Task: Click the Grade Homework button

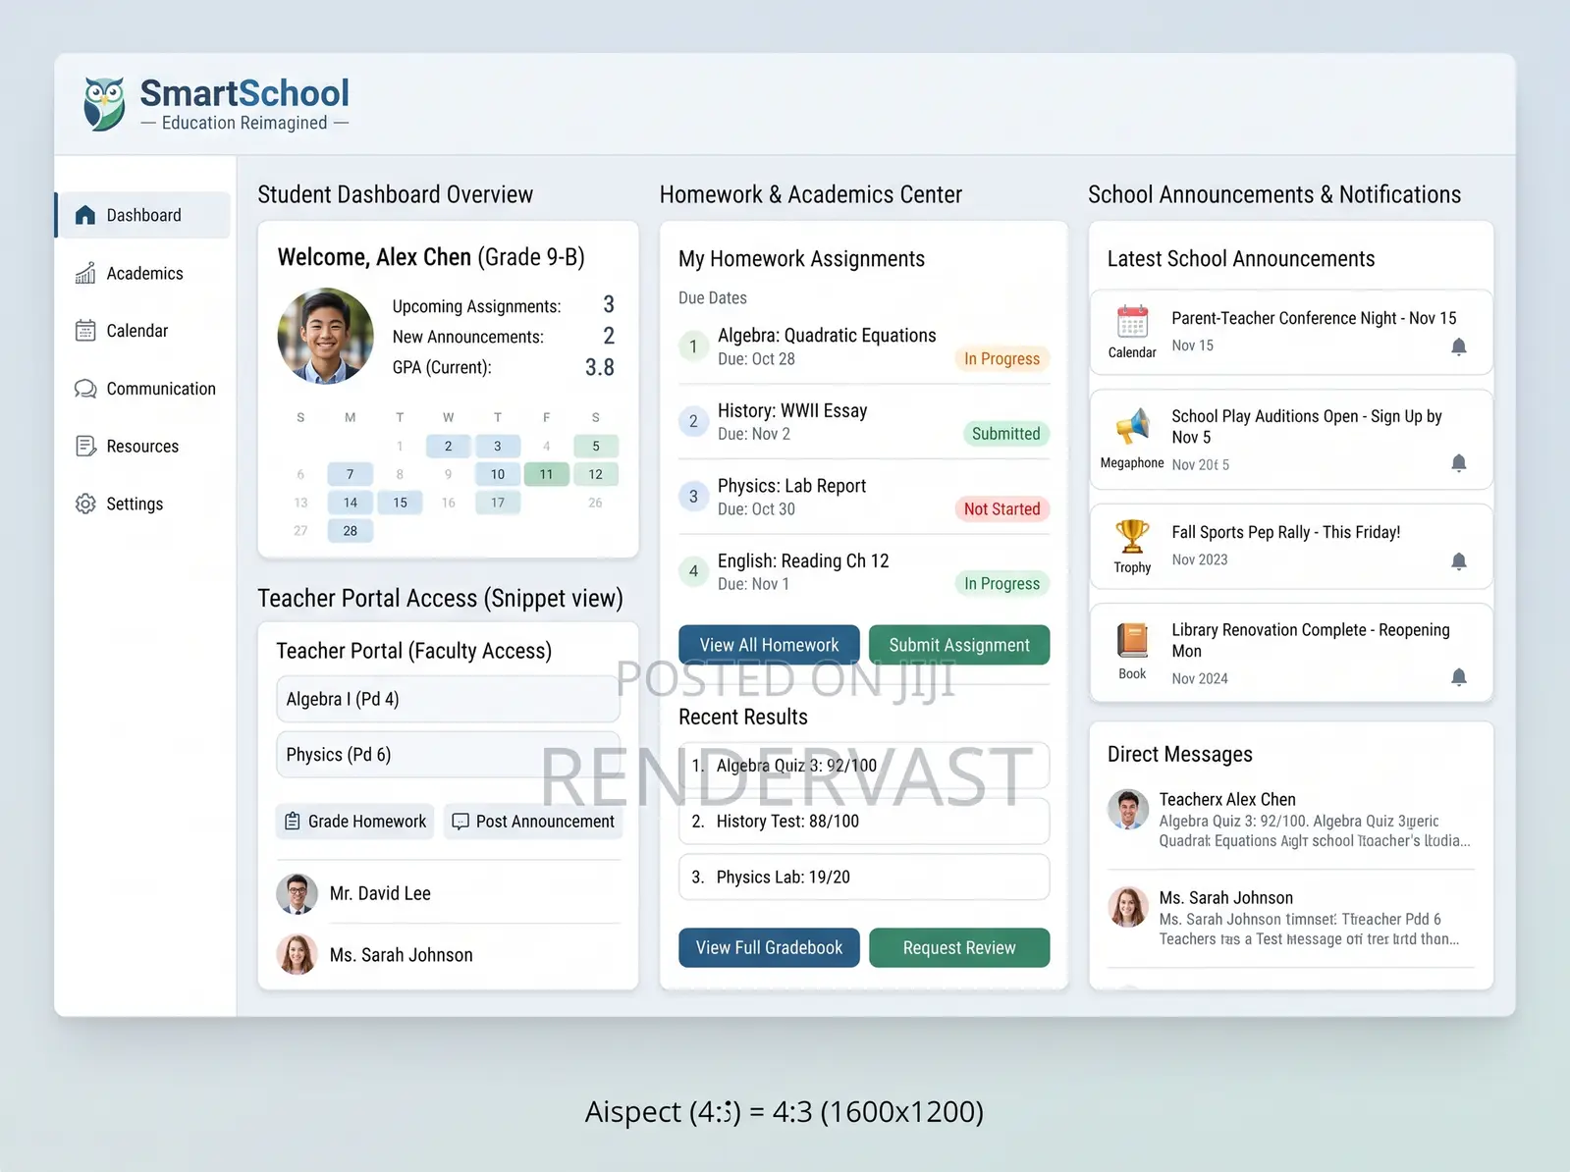Action: (355, 822)
